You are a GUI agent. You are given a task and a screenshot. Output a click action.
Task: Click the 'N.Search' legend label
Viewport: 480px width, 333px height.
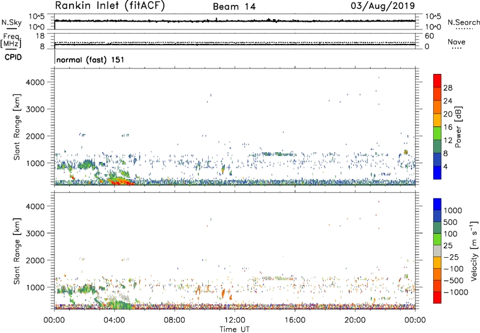(463, 22)
